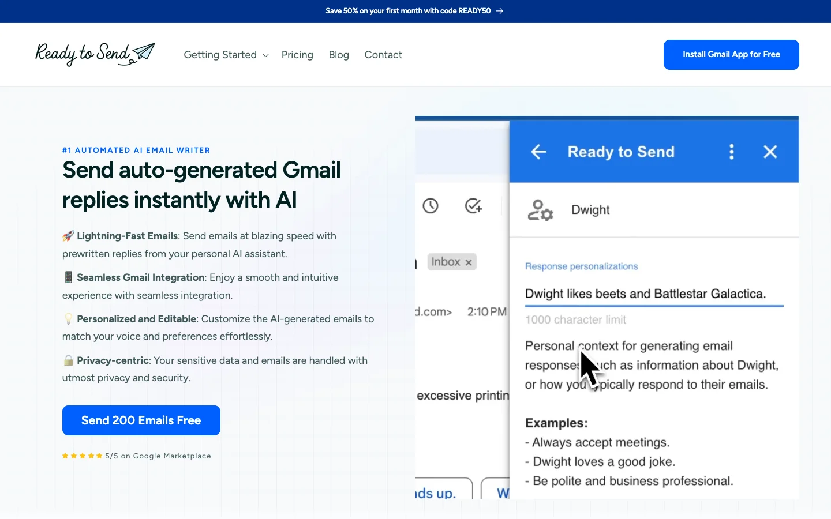Click the snooze clock icon
Image resolution: width=831 pixels, height=519 pixels.
click(431, 206)
